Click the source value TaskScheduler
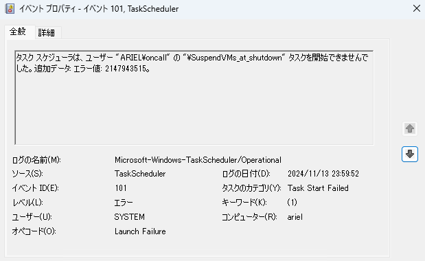The width and height of the screenshot is (425, 261). click(x=140, y=174)
